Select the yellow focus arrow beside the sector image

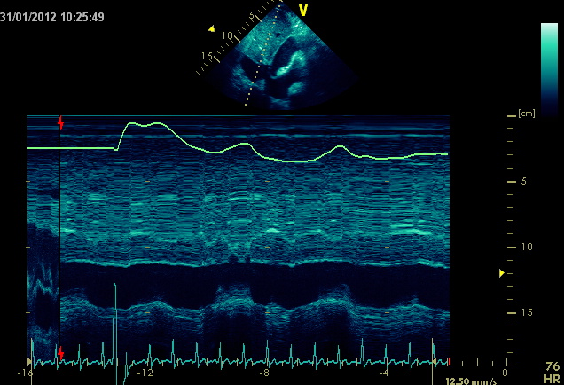(x=211, y=29)
